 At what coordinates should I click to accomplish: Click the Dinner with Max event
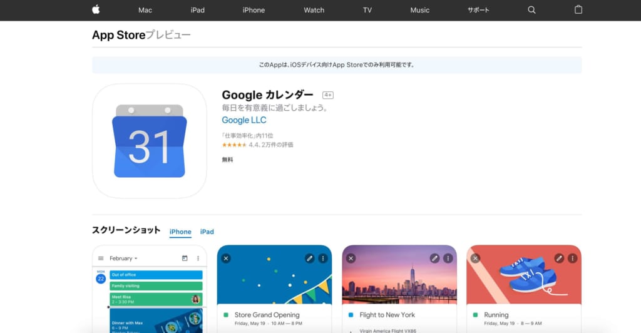156,320
